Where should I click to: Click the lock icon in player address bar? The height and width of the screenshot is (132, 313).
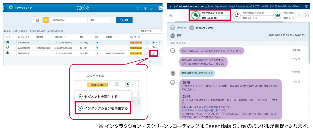pos(171,6)
